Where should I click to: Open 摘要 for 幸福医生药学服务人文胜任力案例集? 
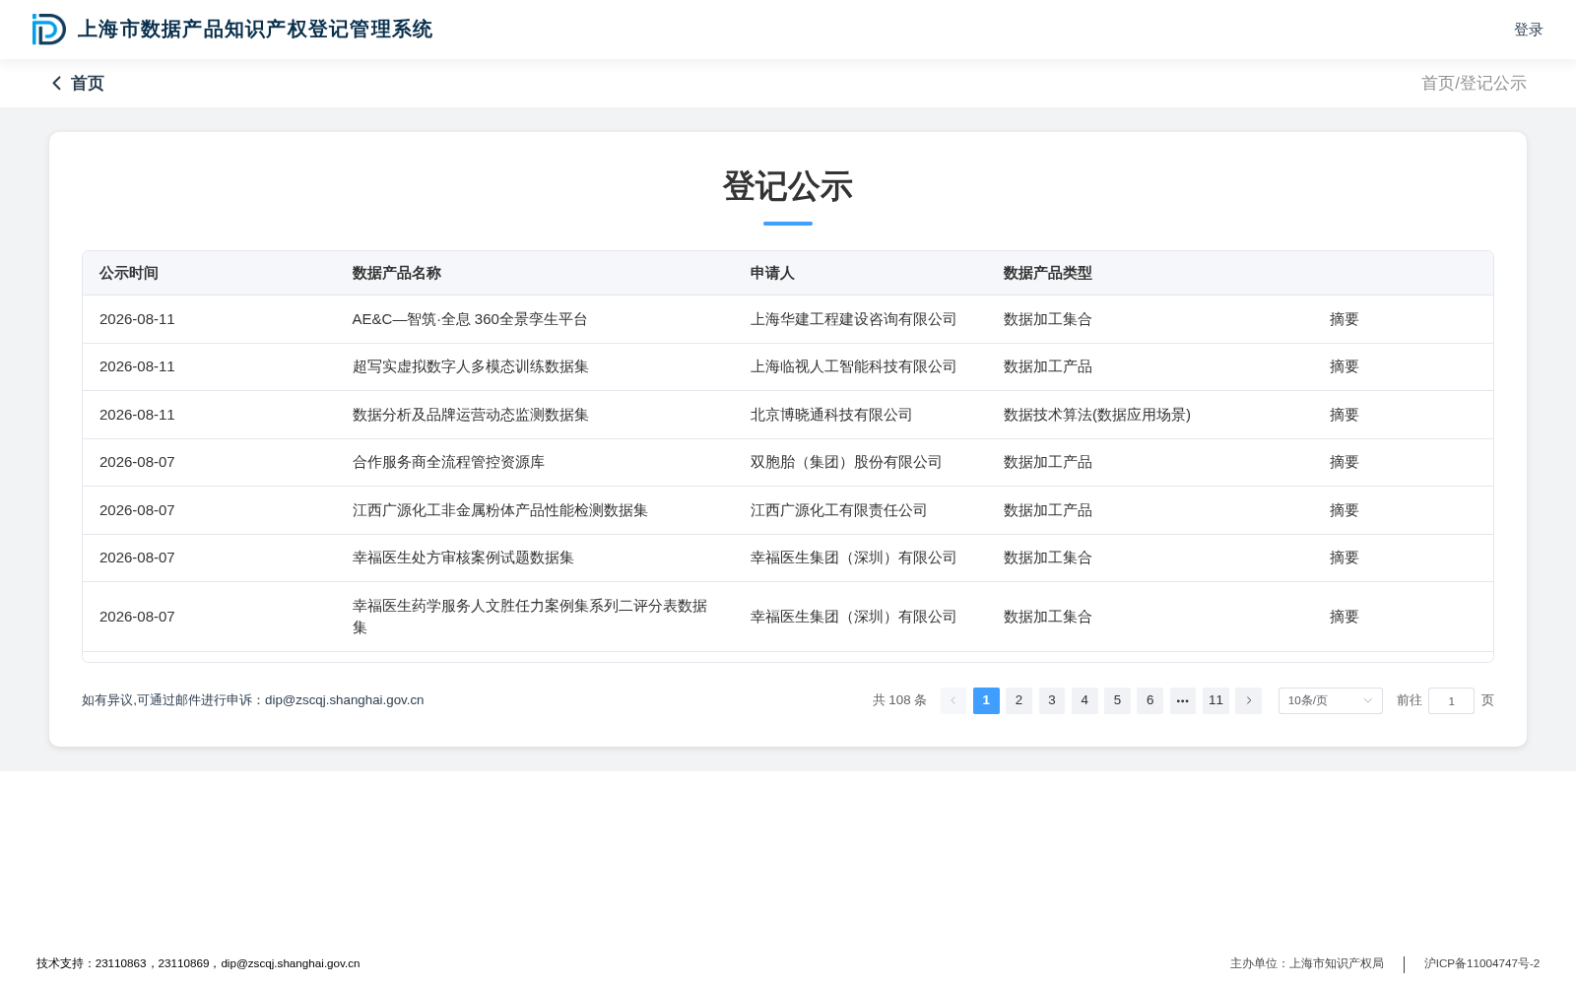click(x=1344, y=617)
